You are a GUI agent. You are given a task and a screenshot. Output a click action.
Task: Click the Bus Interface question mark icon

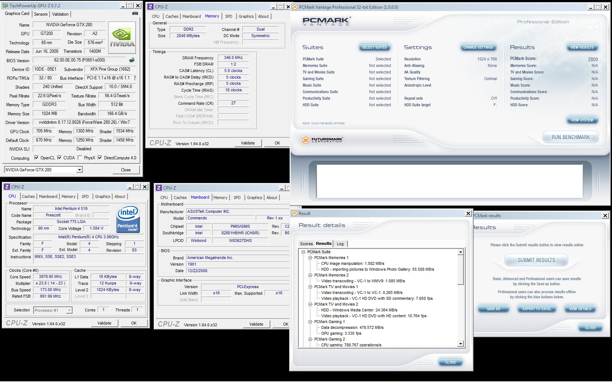(135, 78)
